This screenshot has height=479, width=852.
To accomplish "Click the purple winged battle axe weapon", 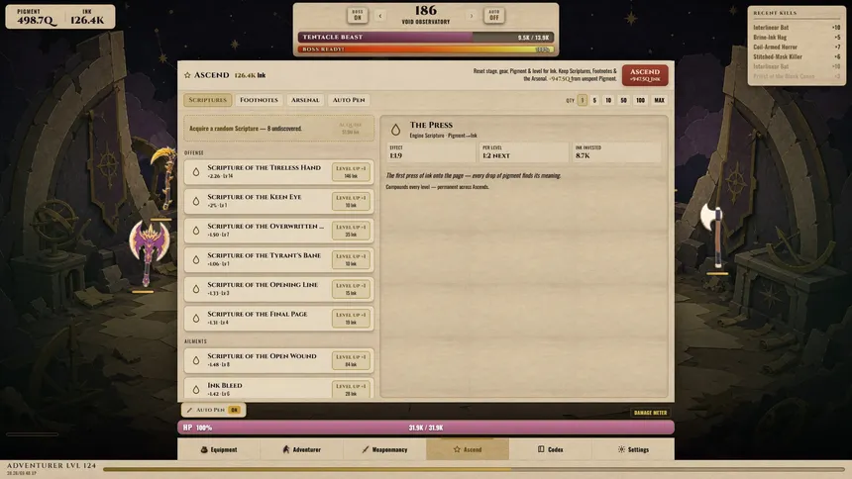I will pyautogui.click(x=149, y=251).
